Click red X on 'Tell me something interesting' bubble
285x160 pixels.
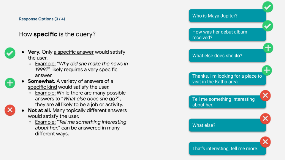pyautogui.click(x=265, y=95)
